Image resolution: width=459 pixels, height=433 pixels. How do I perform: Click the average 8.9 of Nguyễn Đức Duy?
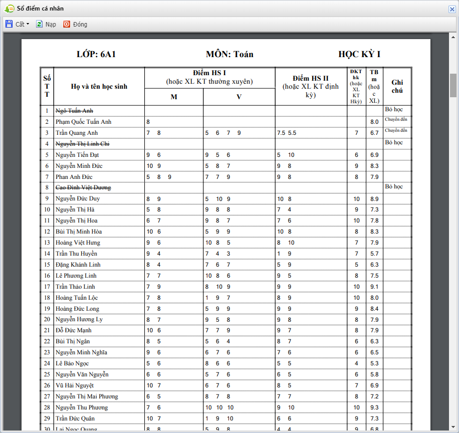tap(374, 199)
